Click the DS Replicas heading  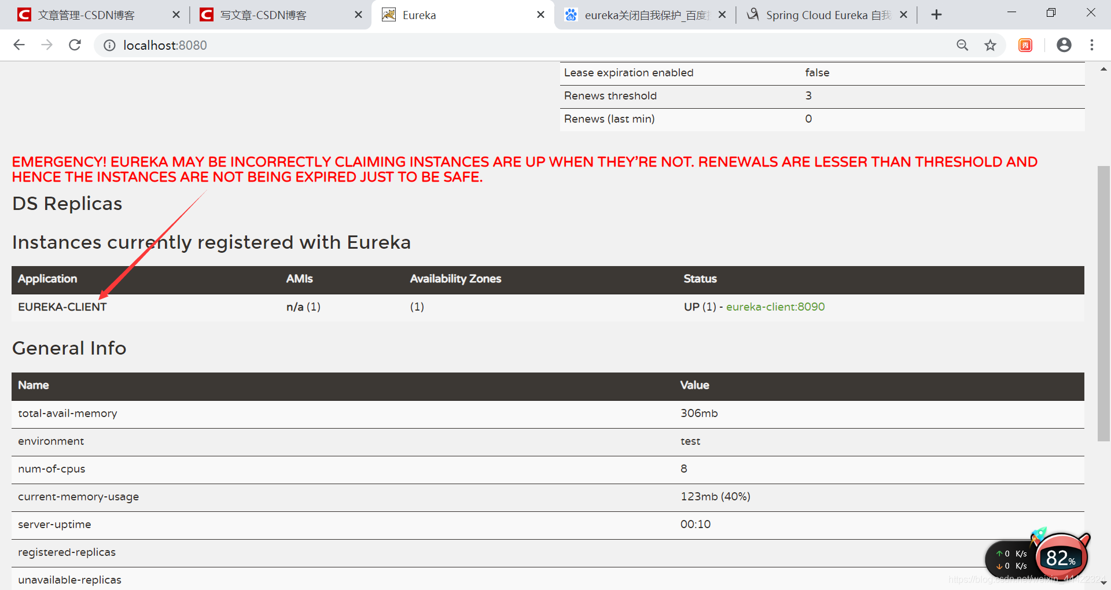[67, 204]
